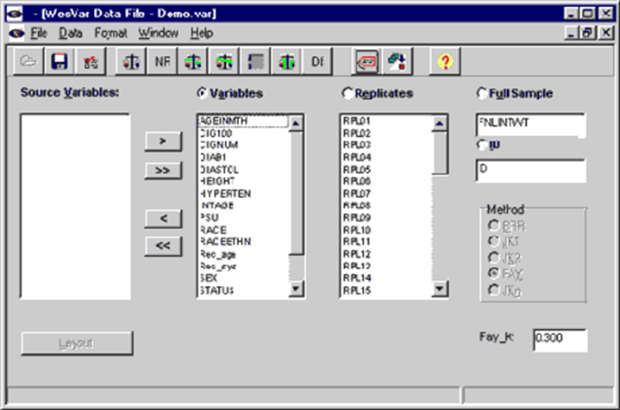This screenshot has width=620, height=410.
Task: Click the empty Source Variables list box
Action: [x=75, y=206]
